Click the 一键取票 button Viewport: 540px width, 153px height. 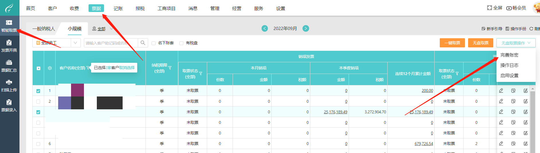pos(452,43)
